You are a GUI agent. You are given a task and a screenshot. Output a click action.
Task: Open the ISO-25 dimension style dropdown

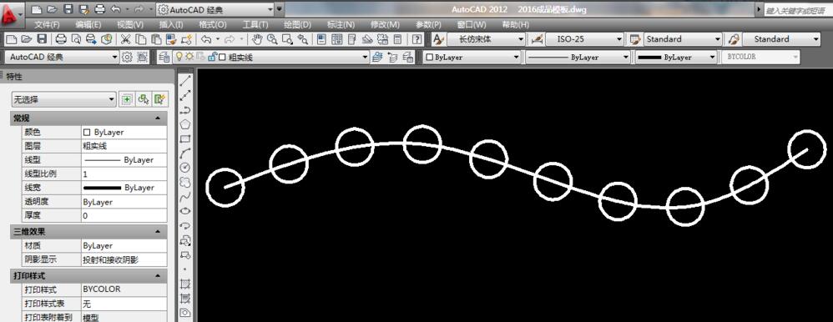583,38
